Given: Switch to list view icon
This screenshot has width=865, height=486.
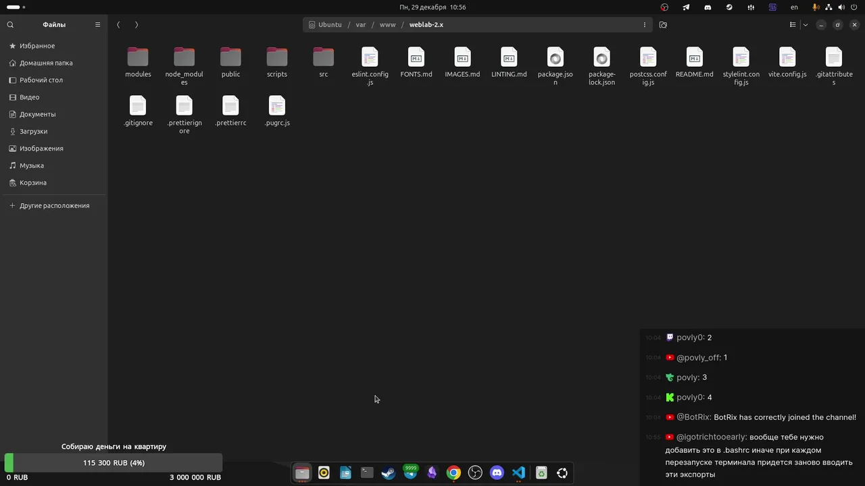Looking at the screenshot, I should point(793,24).
